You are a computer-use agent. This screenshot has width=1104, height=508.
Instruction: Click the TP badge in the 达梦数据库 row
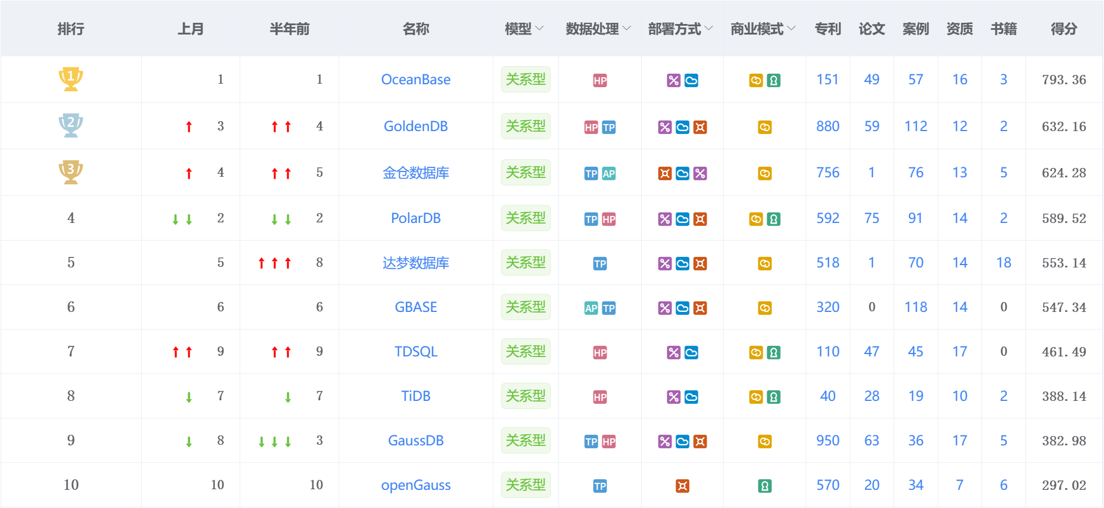coord(600,264)
